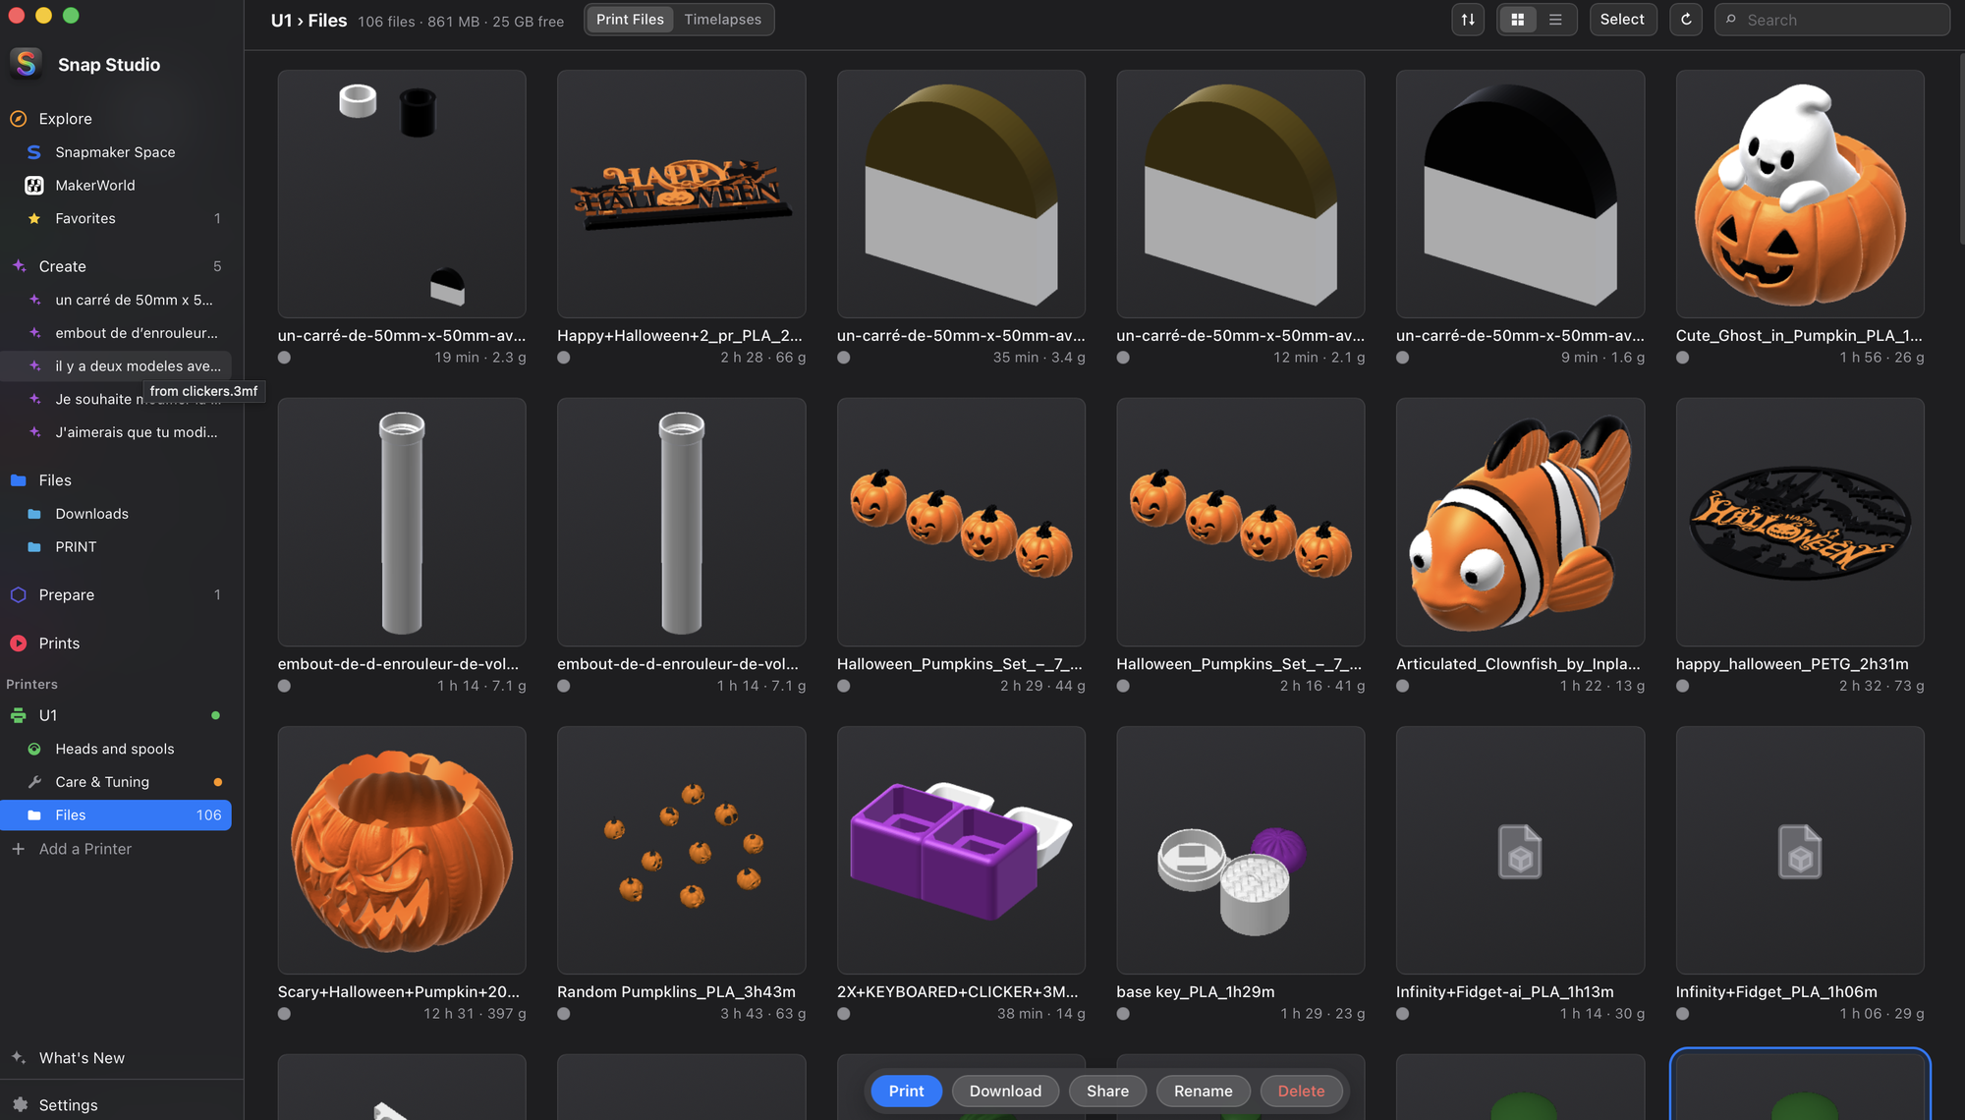Toggle status dot of Scary+Halloween+Pumpkin

point(284,1014)
